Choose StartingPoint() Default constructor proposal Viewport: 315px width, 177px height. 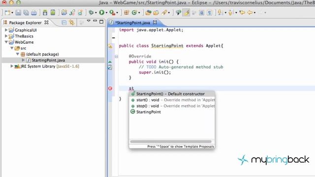172,94
